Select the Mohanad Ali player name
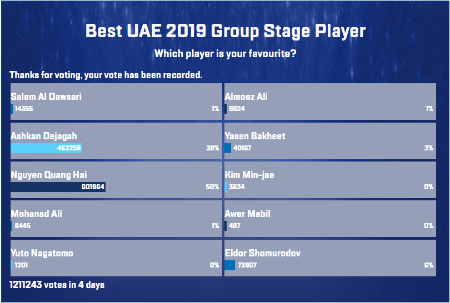Image resolution: width=450 pixels, height=303 pixels. click(x=37, y=214)
